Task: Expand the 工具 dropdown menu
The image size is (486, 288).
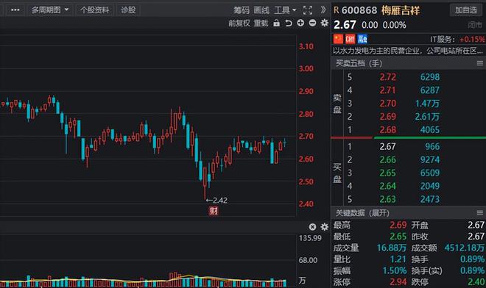Action: coord(285,10)
